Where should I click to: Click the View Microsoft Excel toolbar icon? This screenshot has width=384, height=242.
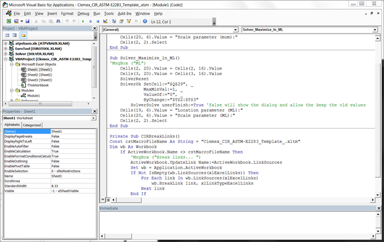[9, 22]
